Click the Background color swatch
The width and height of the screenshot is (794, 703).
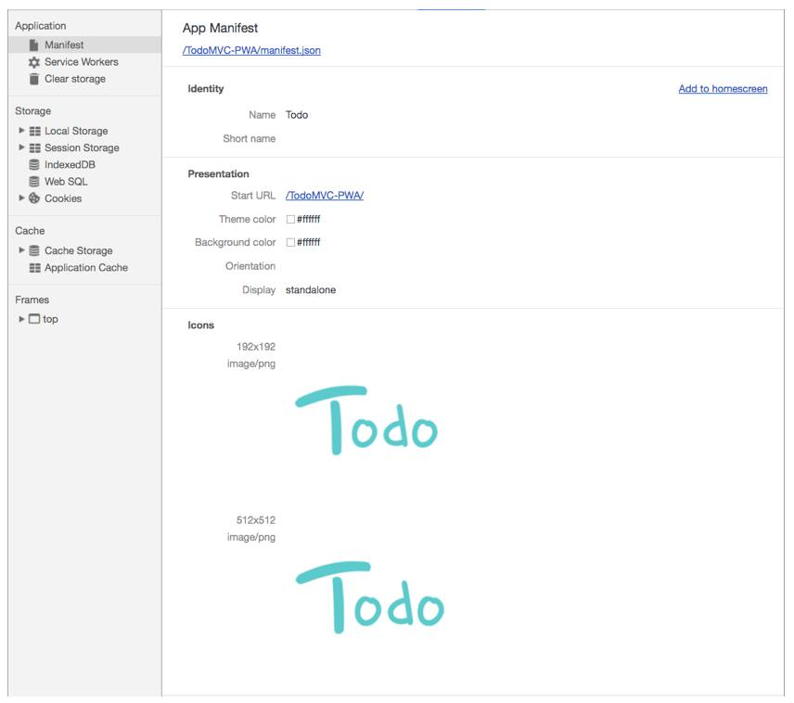tap(290, 243)
